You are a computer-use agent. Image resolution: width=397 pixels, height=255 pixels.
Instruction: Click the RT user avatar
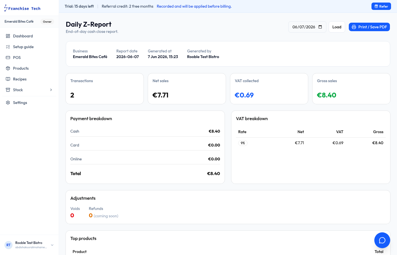pyautogui.click(x=9, y=245)
